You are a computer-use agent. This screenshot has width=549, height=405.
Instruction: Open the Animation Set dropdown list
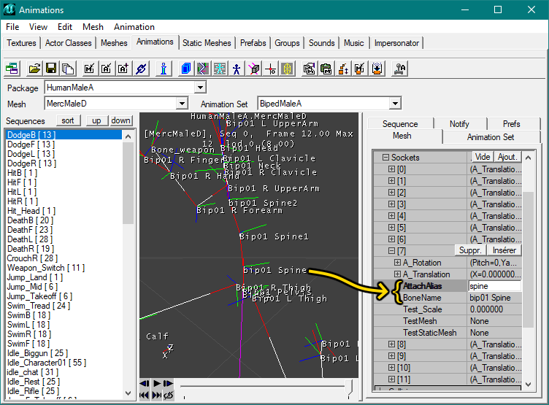pos(395,104)
